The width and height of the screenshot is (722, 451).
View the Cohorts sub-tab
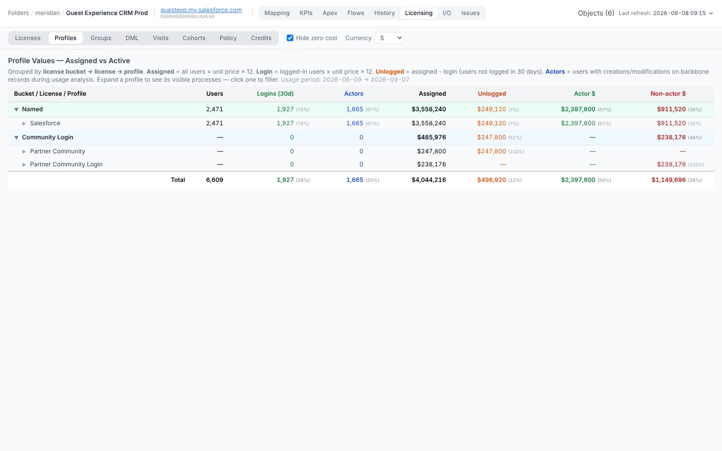tap(194, 38)
